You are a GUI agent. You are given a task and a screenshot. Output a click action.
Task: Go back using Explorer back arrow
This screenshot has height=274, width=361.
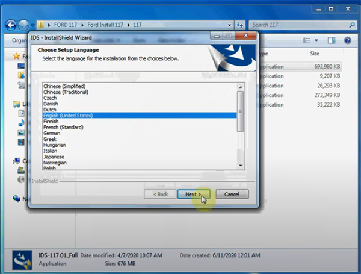tap(11, 25)
